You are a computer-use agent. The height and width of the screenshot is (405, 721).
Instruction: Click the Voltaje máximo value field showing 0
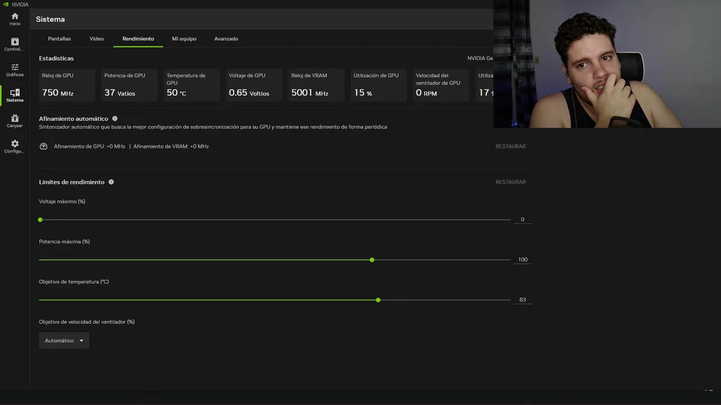[522, 219]
